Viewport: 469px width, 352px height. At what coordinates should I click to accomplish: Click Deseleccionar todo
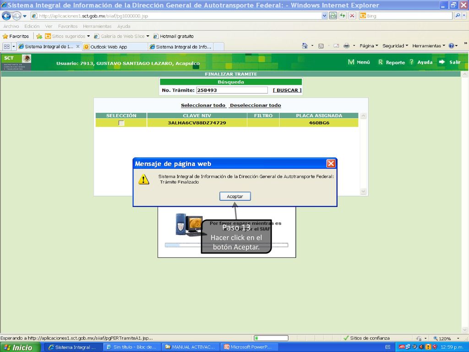pyautogui.click(x=256, y=105)
